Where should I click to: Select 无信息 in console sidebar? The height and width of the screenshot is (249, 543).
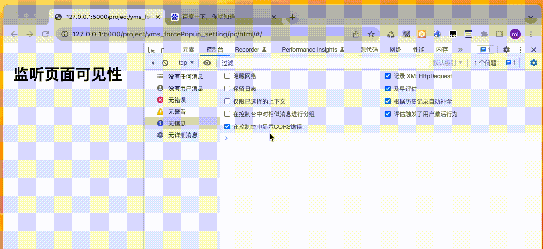pyautogui.click(x=182, y=123)
